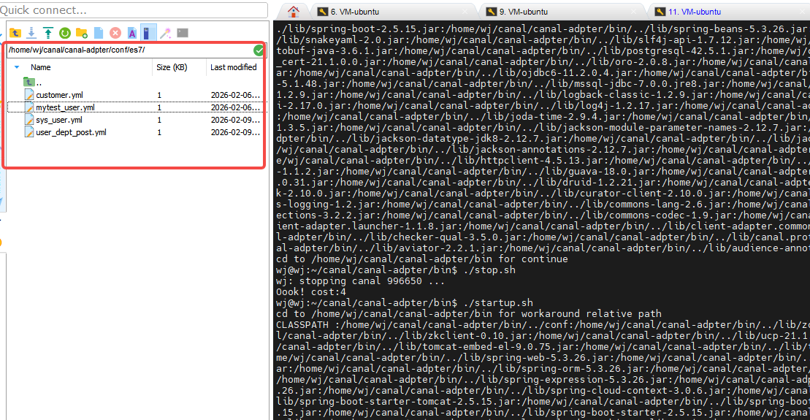810x420 pixels.
Task: Sort files by the Size (KB) column
Action: 172,67
